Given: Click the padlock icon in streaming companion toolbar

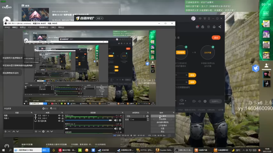Looking at the screenshot, I should 203,27.
